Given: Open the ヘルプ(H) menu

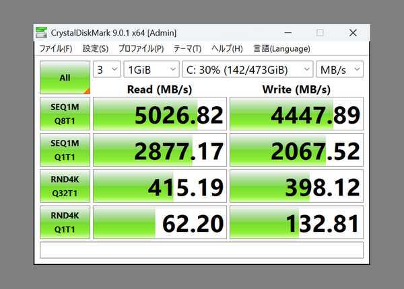Looking at the screenshot, I should [x=227, y=48].
